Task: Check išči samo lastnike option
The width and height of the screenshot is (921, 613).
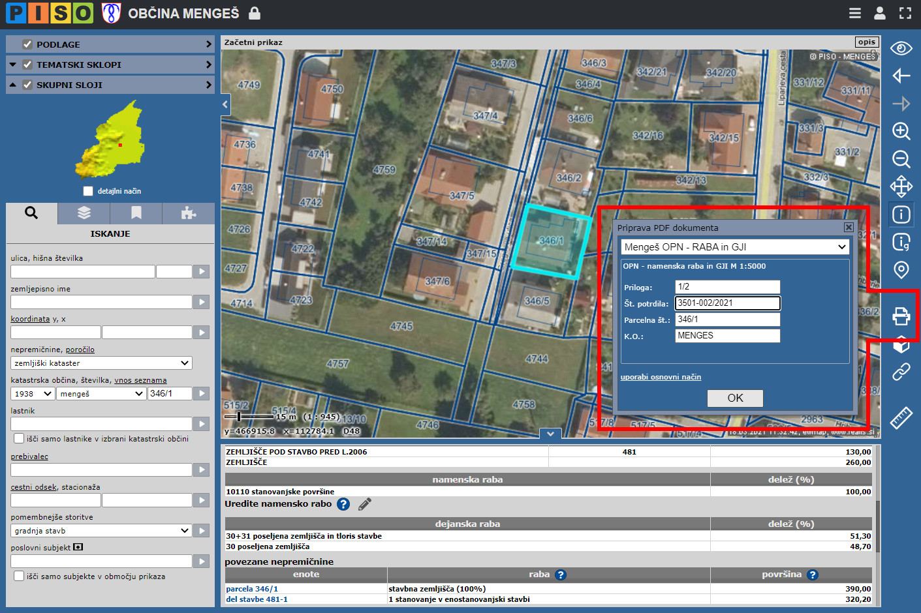Action: click(x=19, y=438)
